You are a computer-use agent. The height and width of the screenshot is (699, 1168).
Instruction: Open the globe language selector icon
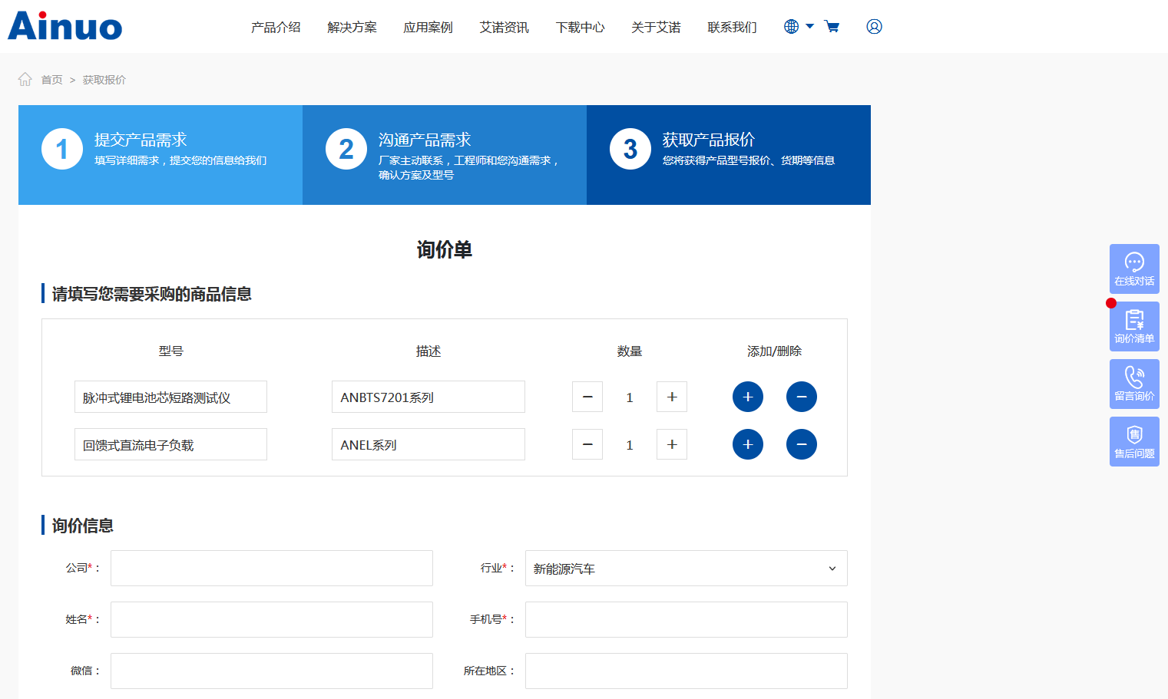click(x=791, y=26)
